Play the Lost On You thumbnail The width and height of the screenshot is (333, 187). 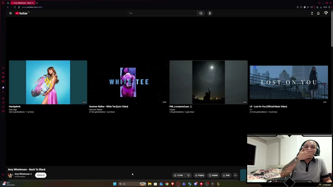click(x=289, y=82)
